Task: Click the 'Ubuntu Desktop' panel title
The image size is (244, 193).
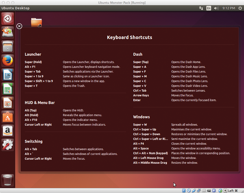Action: (x=15, y=8)
